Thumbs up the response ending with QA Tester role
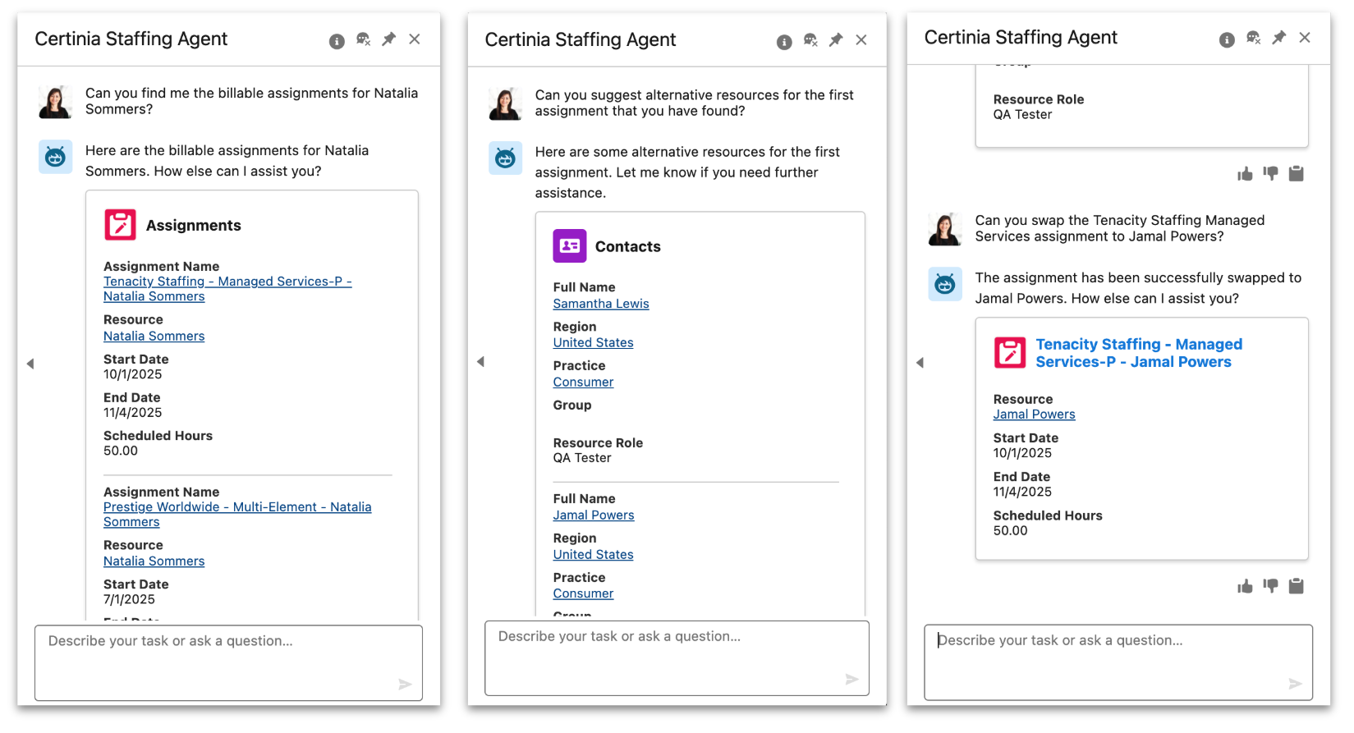The height and width of the screenshot is (733, 1354). [x=1245, y=174]
